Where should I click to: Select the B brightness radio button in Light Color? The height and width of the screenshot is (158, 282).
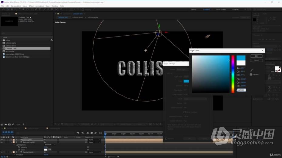click(x=238, y=75)
